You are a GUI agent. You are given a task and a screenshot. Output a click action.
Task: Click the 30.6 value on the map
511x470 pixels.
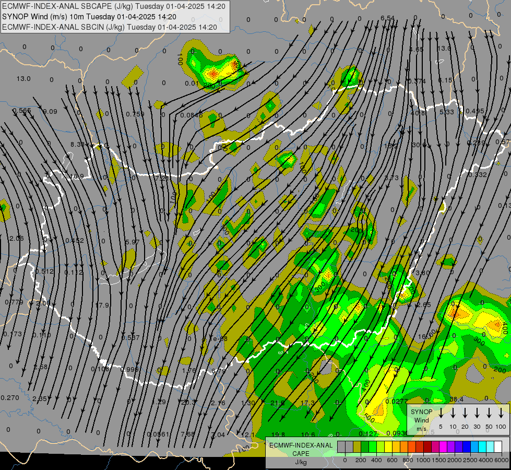(419, 145)
